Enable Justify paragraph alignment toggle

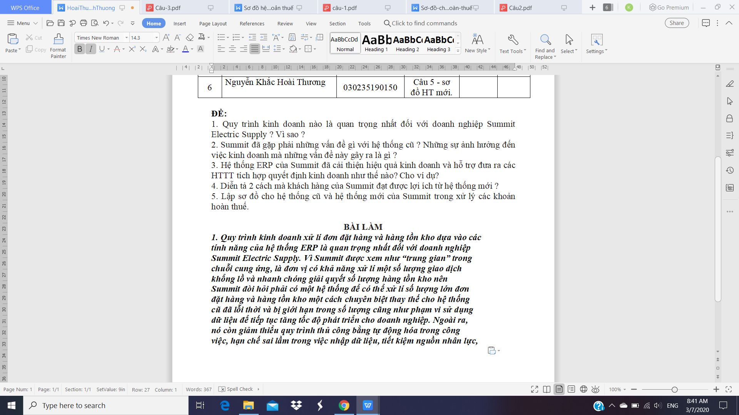254,49
